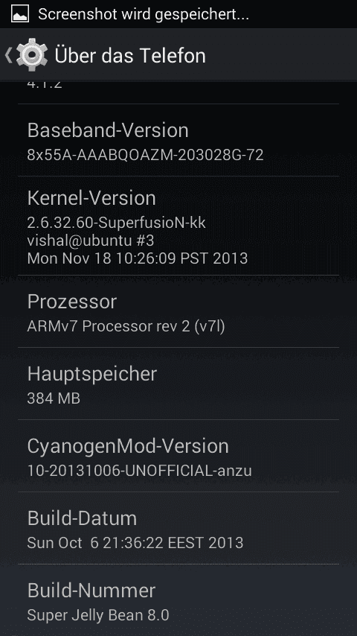Tap the '10-20131006-UNOFFICIAL-anzu' version string
357x636 pixels.
pos(139,471)
